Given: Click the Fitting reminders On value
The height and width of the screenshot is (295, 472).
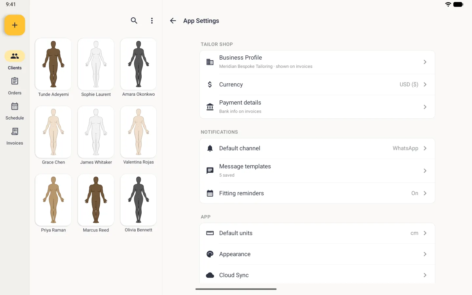Looking at the screenshot, I should pos(415,193).
